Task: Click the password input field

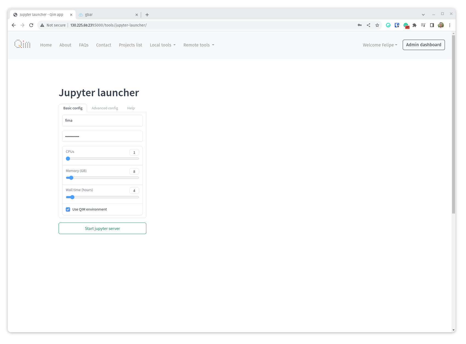Action: tap(102, 136)
